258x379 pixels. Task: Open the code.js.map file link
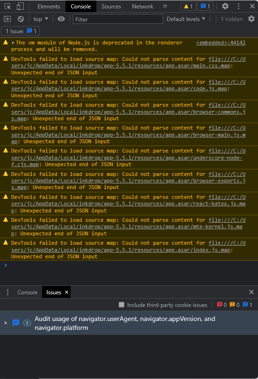(128, 85)
